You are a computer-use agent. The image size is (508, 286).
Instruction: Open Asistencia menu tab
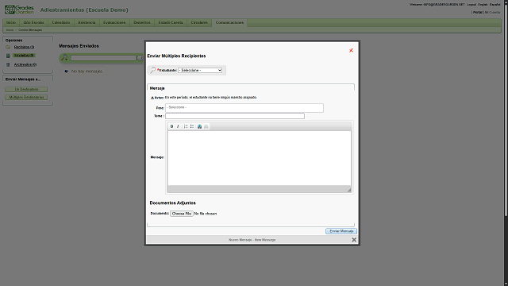pyautogui.click(x=87, y=22)
